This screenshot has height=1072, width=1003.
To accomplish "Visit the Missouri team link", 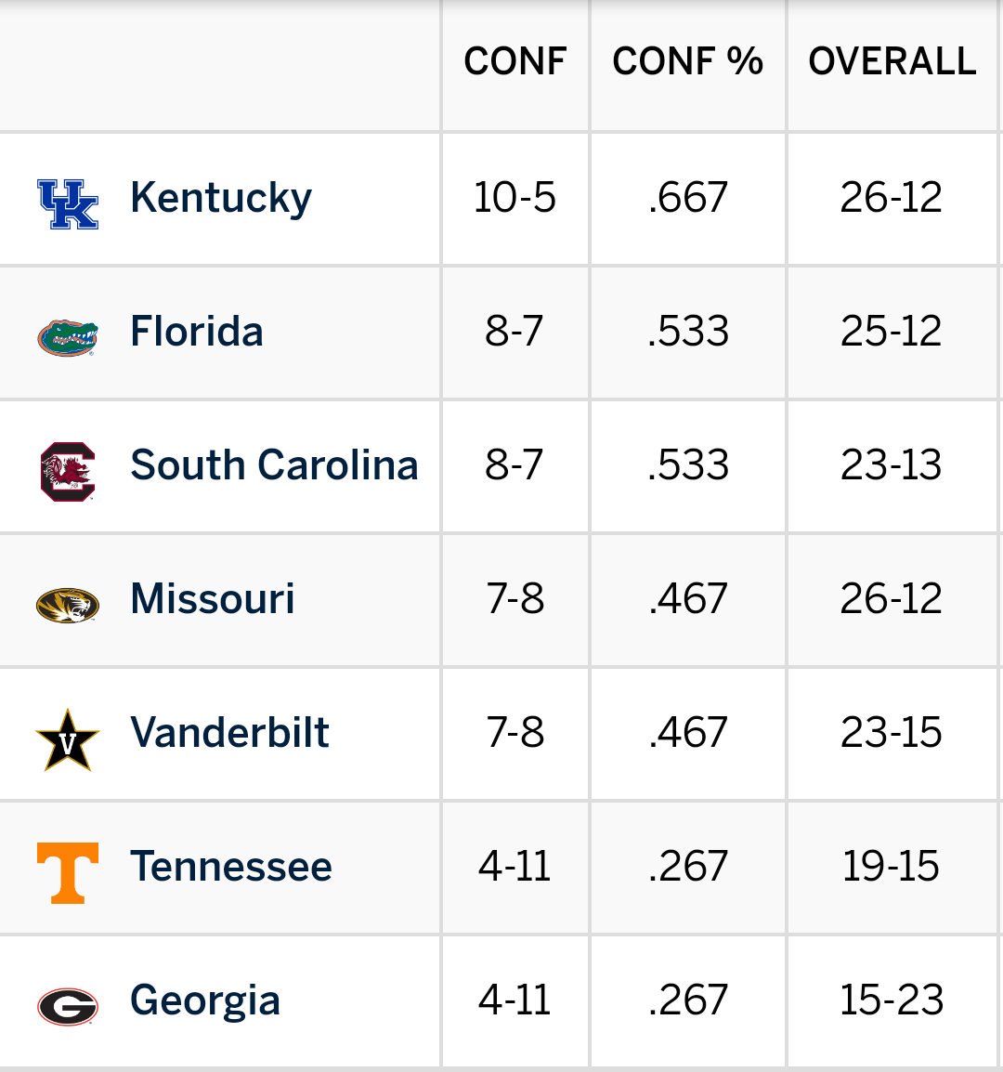I will (x=213, y=599).
